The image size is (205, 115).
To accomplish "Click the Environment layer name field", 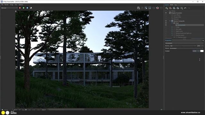I will pyautogui.click(x=184, y=43).
